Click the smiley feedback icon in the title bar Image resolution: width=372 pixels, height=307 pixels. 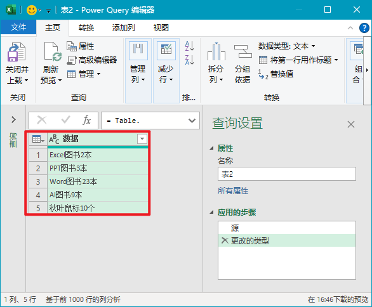pos(31,10)
